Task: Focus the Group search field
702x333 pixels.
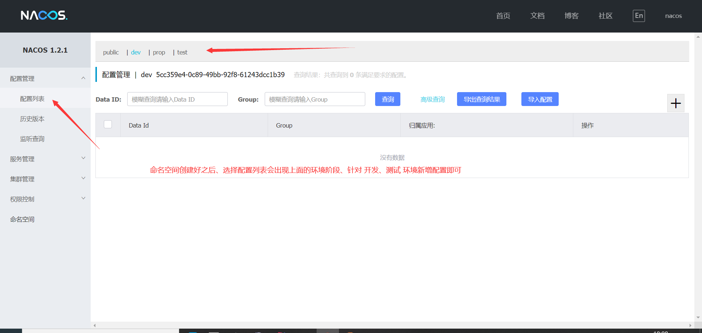Action: coord(315,99)
